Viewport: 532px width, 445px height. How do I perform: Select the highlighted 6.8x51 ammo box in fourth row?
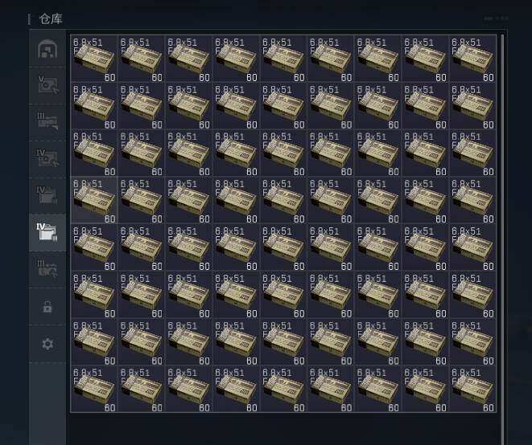94,200
